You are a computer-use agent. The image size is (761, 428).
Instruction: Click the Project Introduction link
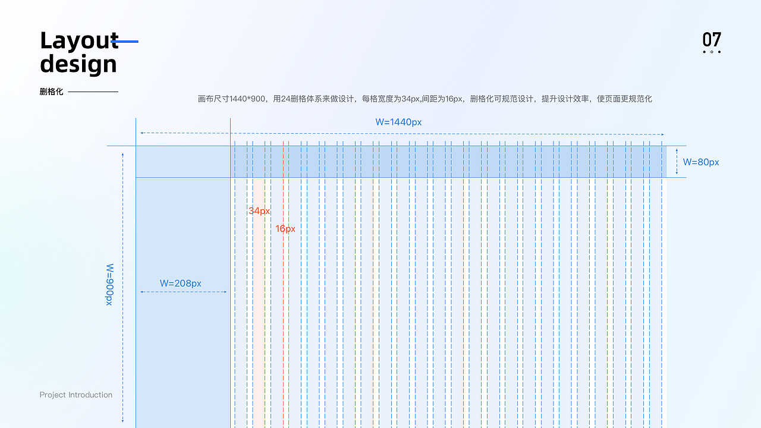pos(76,395)
